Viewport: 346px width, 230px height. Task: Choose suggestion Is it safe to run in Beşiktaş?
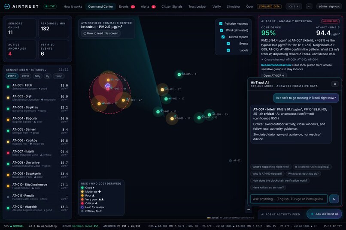point(312,167)
